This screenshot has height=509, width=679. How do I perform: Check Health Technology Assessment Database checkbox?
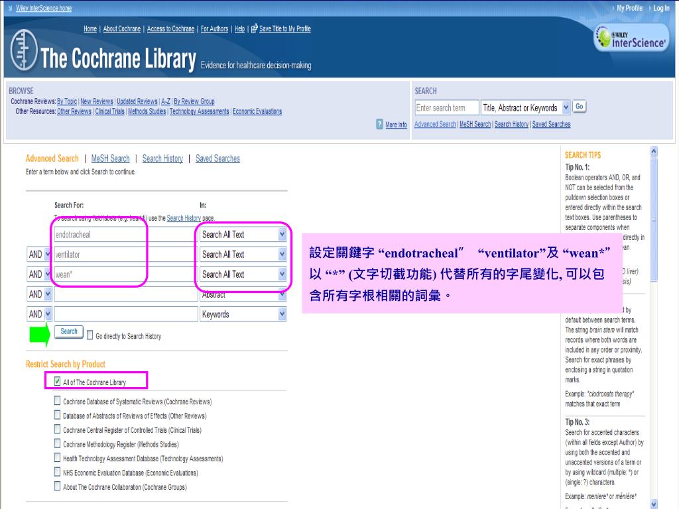pos(57,458)
